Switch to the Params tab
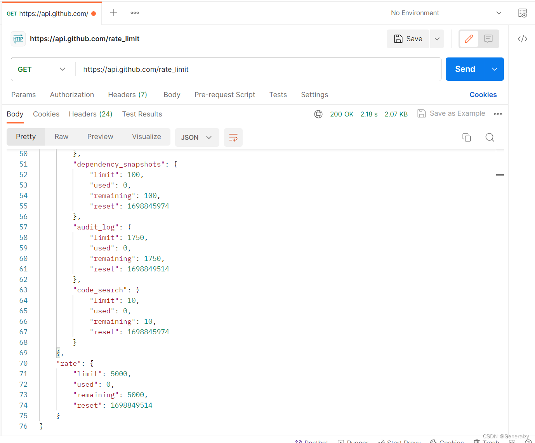 click(x=24, y=95)
